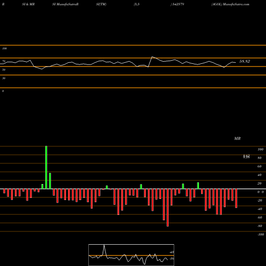Screen dimensions: 266x266
Task: Click the RSI axis label 30
Action: [4, 78]
